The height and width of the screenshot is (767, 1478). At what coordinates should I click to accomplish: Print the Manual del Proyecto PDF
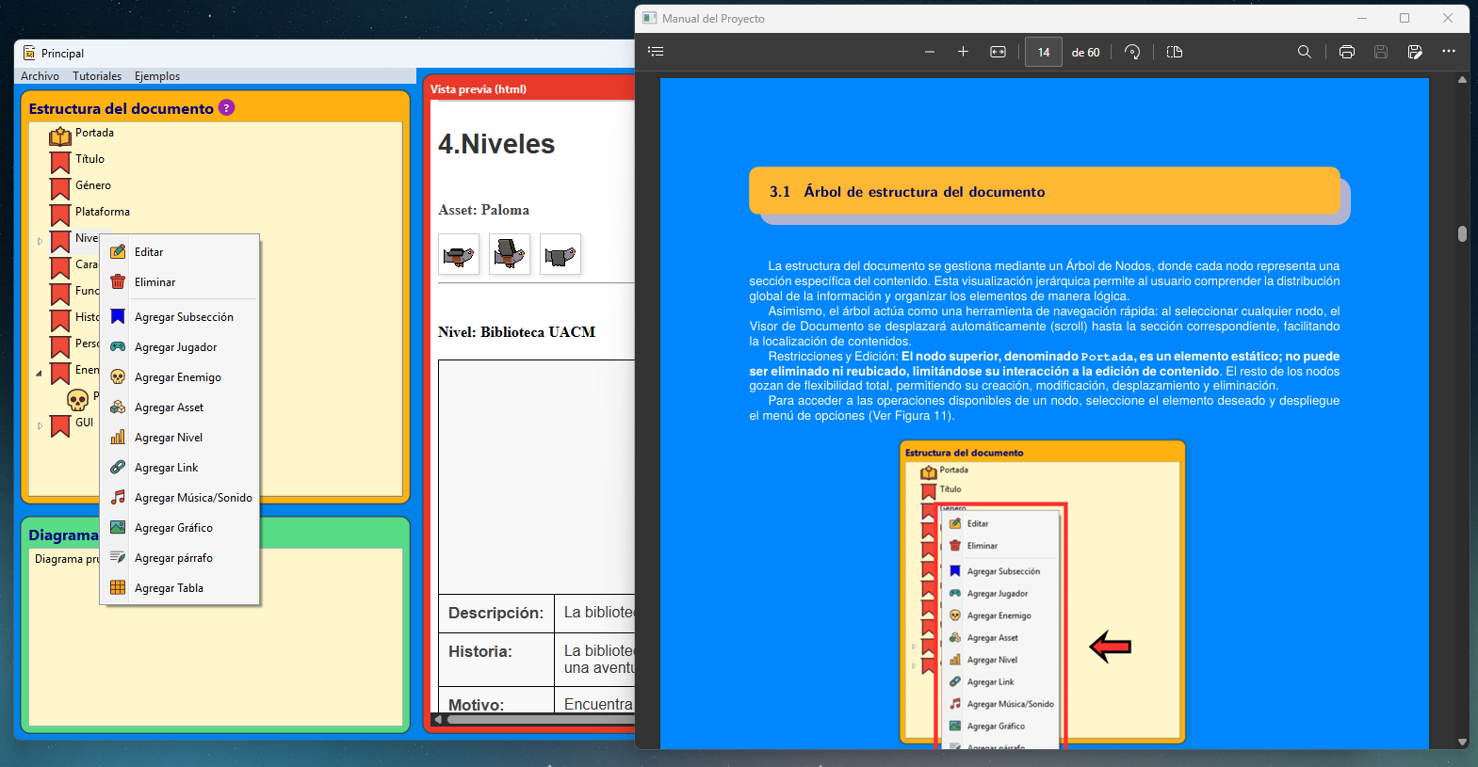click(1347, 52)
